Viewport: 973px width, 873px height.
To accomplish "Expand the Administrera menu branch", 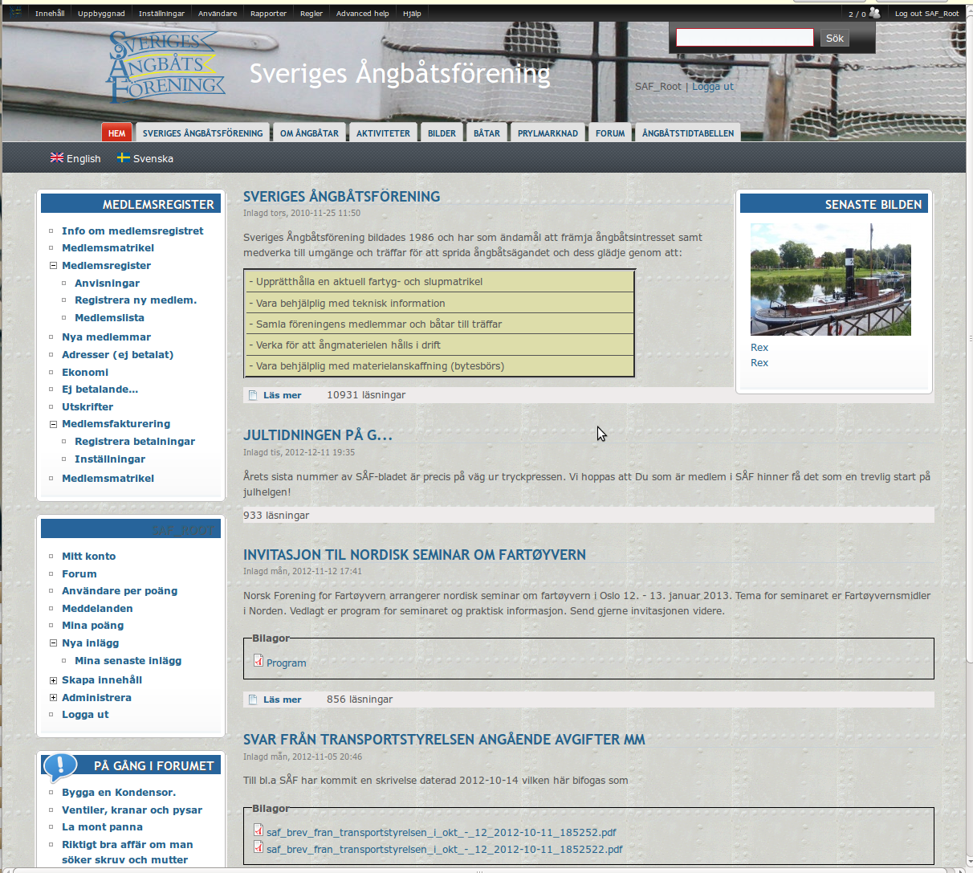I will coord(53,698).
